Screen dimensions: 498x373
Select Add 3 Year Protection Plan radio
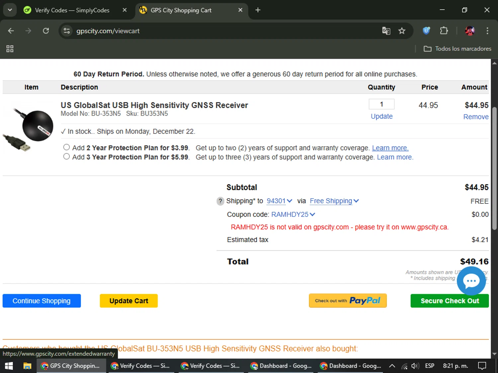tap(66, 156)
